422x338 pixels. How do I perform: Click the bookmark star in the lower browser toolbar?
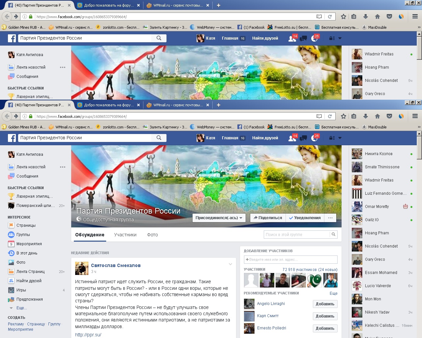point(344,116)
